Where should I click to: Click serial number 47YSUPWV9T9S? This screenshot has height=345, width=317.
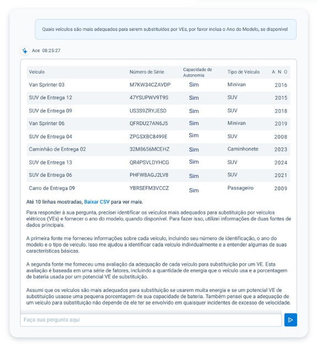[149, 98]
